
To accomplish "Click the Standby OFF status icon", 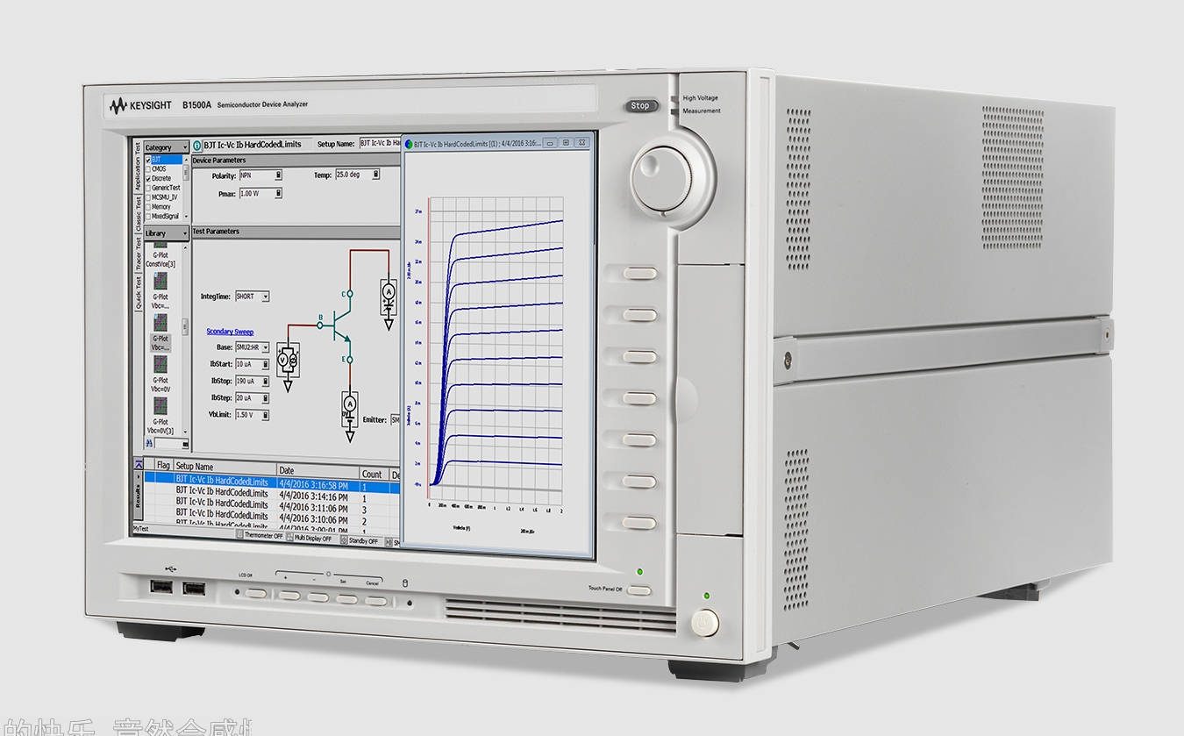I will click(344, 540).
